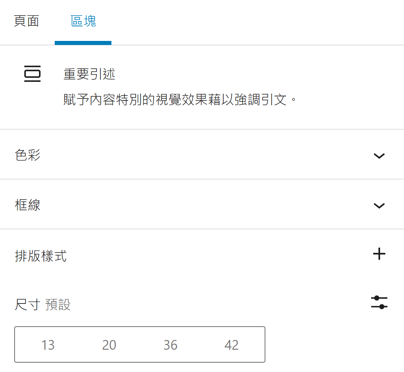Choose font size 36
Screen dimensions: 404x372
point(171,345)
